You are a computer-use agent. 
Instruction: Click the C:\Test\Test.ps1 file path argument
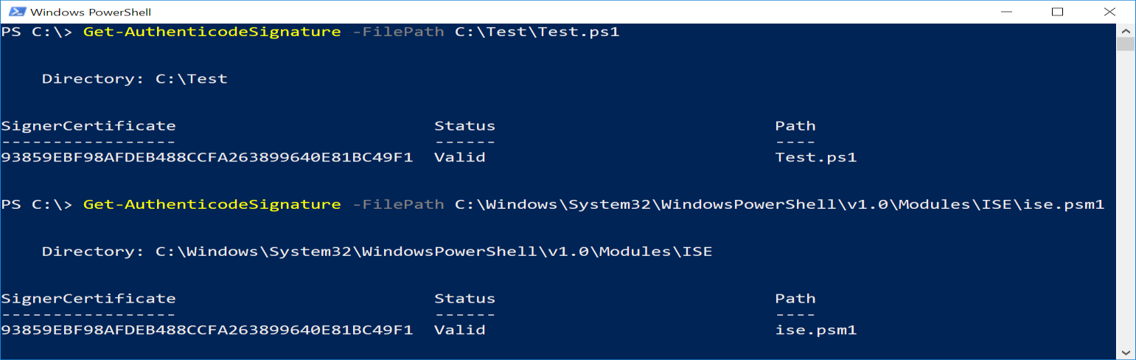tap(537, 32)
